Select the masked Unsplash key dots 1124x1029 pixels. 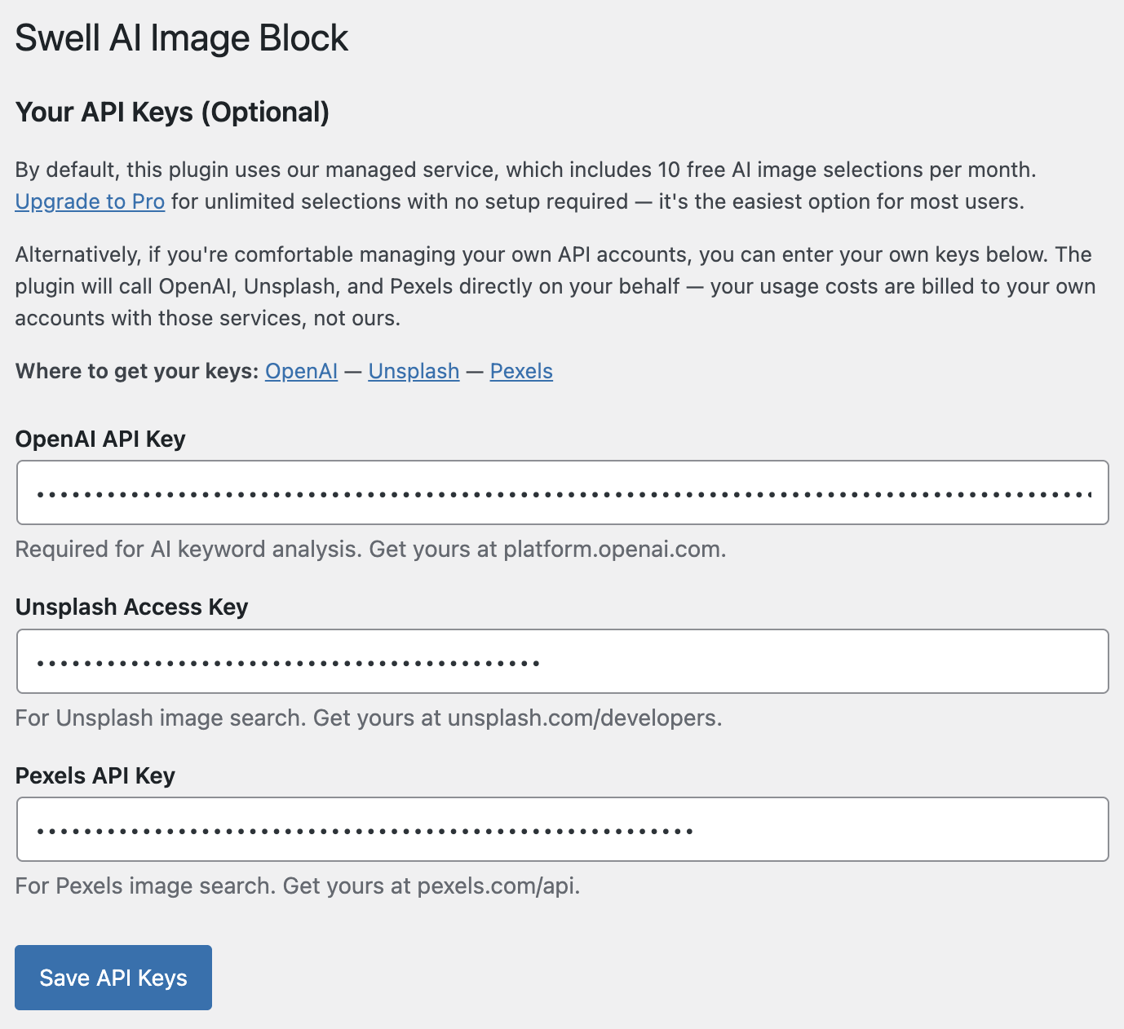click(x=287, y=661)
